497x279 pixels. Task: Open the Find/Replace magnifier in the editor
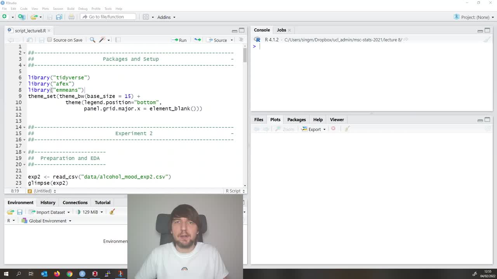[x=93, y=40]
